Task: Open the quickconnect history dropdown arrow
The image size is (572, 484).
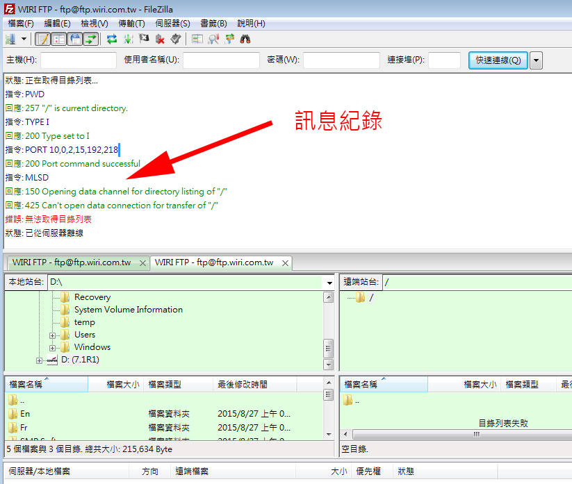Action: point(537,60)
